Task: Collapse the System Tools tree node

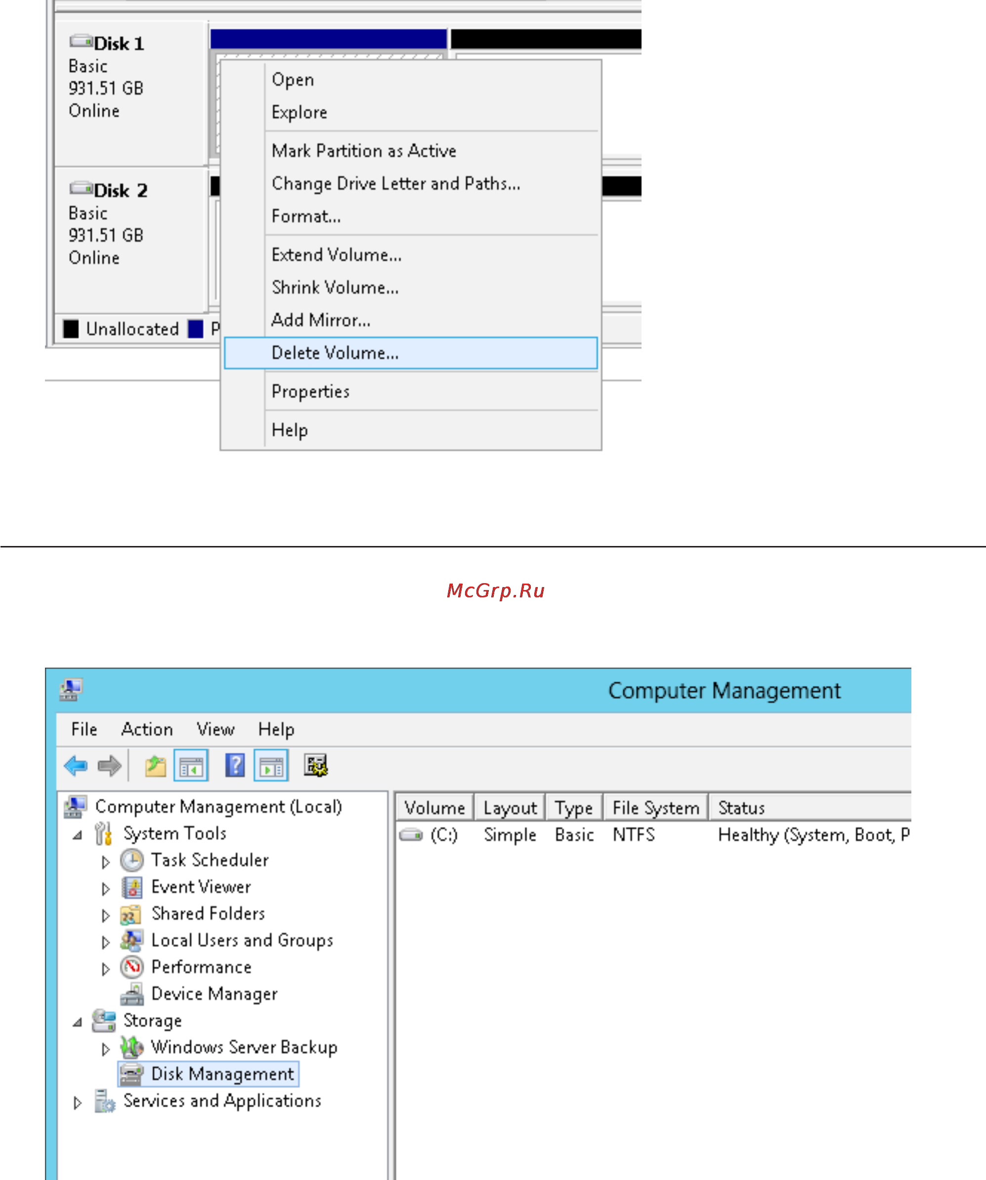Action: coord(78,836)
